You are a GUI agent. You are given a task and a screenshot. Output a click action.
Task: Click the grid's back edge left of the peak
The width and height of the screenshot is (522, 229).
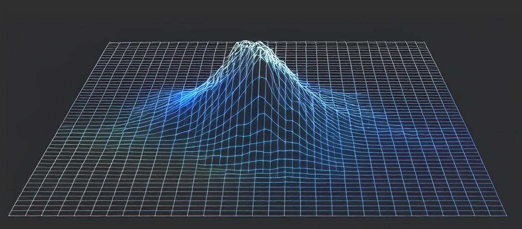[169, 42]
